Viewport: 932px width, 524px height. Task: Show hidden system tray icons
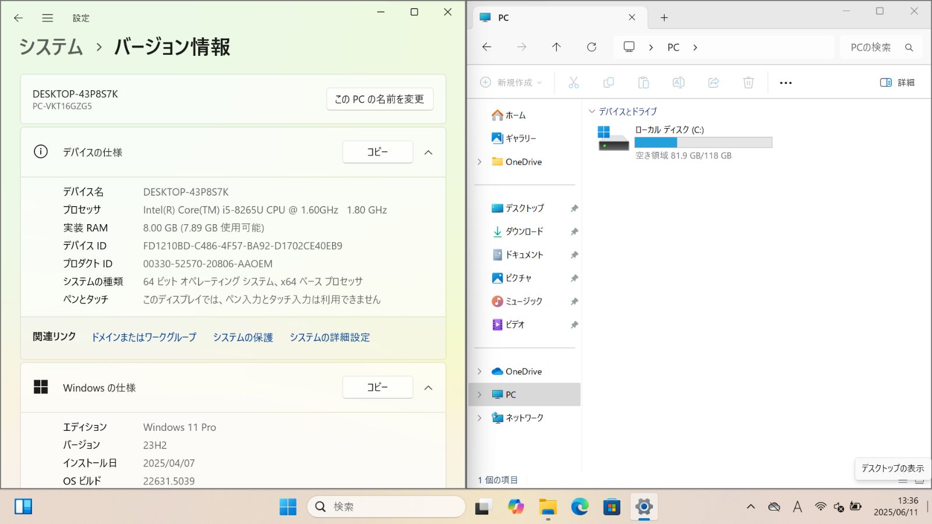pyautogui.click(x=751, y=507)
